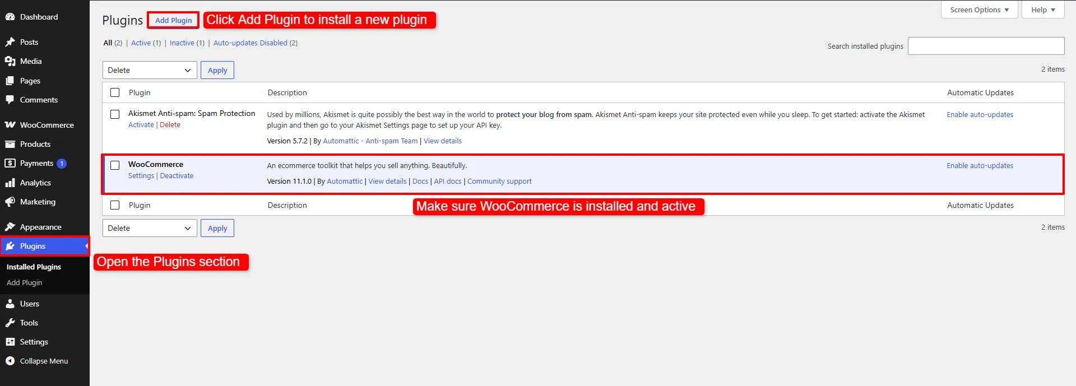The width and height of the screenshot is (1076, 386).
Task: Open WooCommerce plugin Settings link
Action: [141, 176]
